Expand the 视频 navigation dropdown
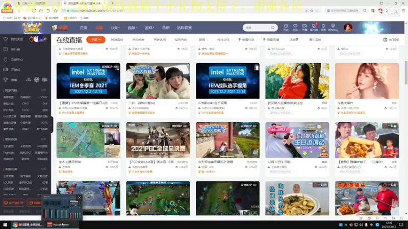Screen dimensions: 408x229 click(132, 28)
